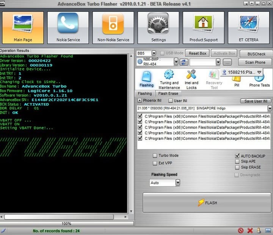Open the Non-Nokia Service section
This screenshot has width=273, height=235.
coord(113,28)
